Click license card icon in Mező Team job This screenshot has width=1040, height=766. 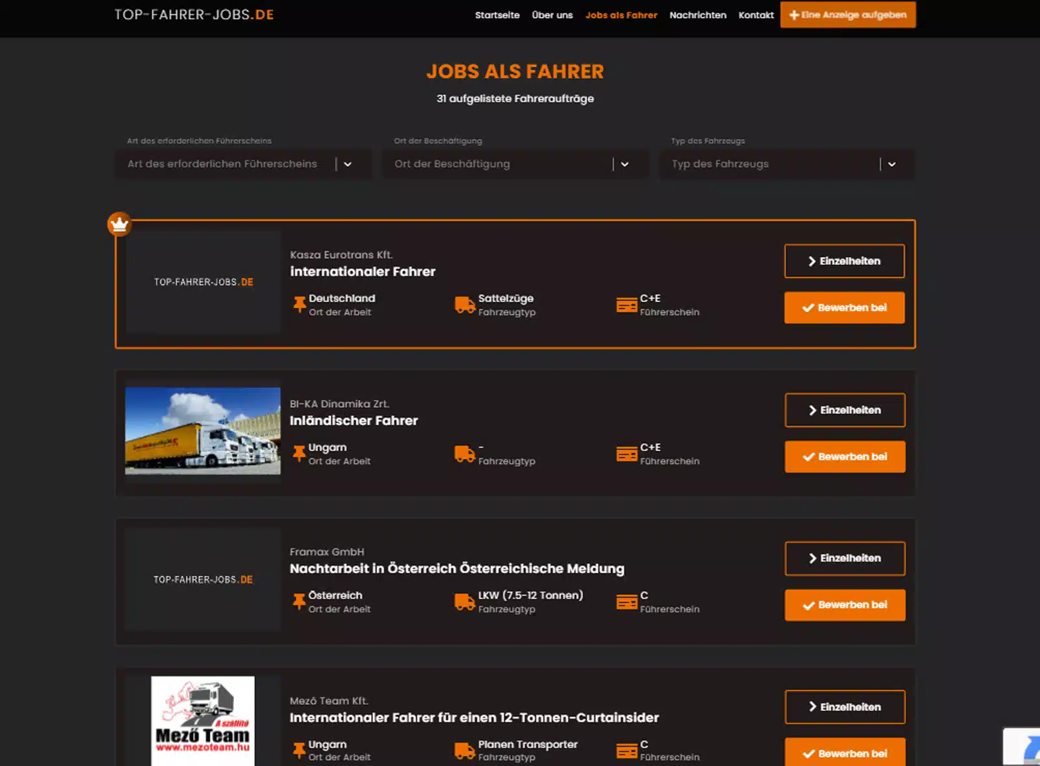(x=627, y=750)
